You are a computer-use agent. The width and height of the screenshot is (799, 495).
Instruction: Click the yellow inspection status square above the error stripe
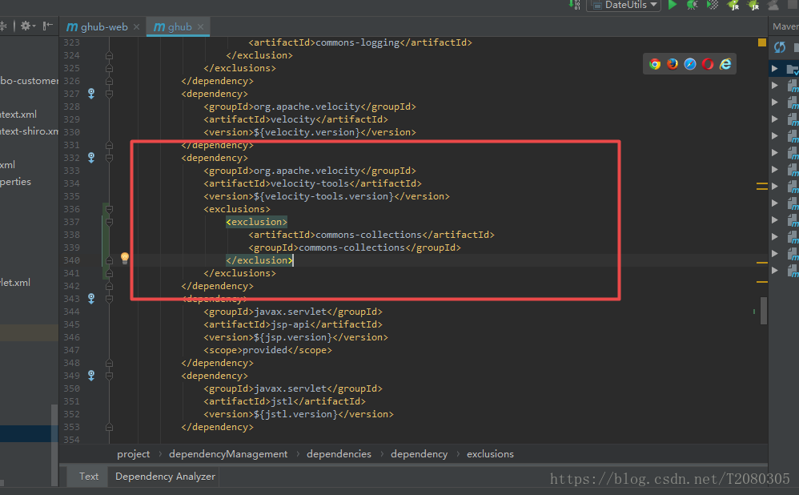pyautogui.click(x=762, y=42)
